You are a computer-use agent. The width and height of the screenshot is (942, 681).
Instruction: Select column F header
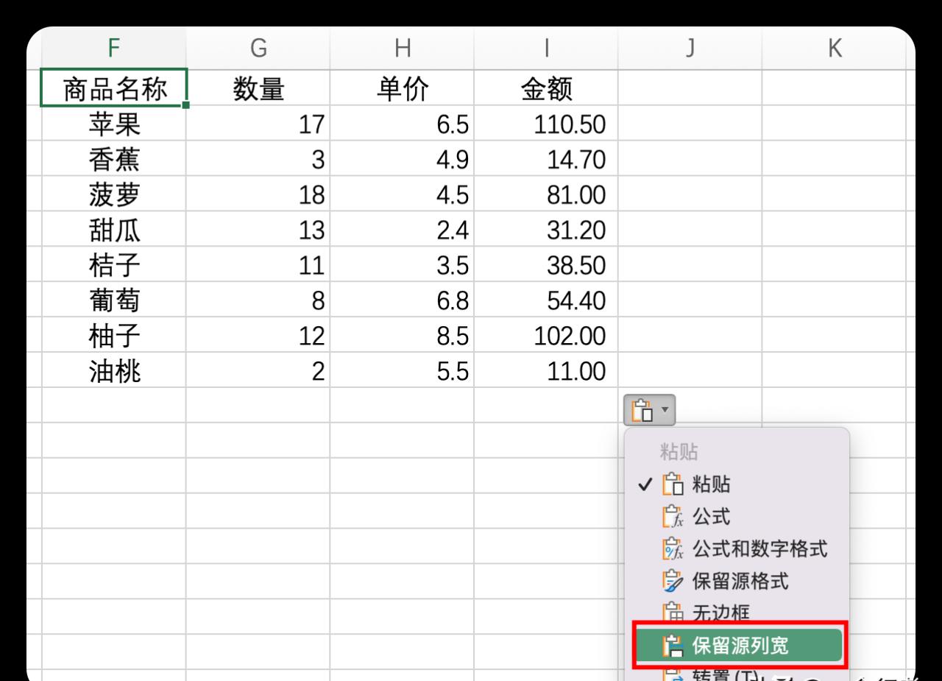click(113, 48)
